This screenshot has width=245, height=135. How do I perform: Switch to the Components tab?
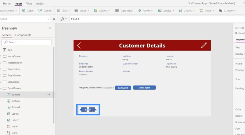click(23, 35)
